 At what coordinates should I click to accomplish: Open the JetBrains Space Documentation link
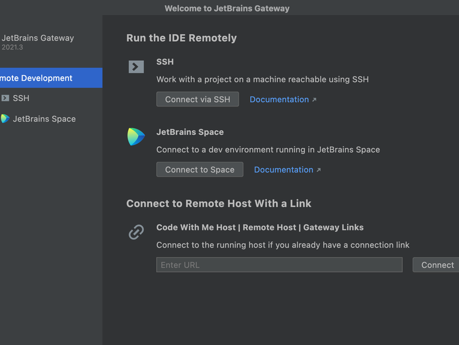coord(284,170)
